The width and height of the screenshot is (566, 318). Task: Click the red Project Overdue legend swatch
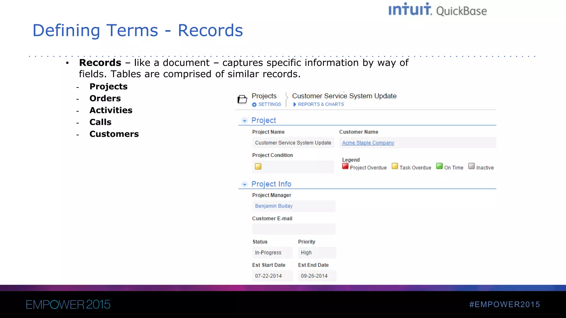(x=345, y=166)
